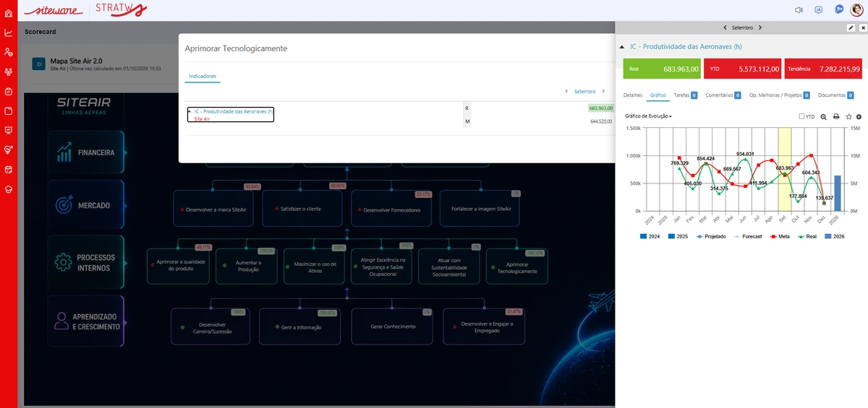Open the lightbulb target icon in the sidebar
Image resolution: width=868 pixels, height=408 pixels.
(x=8, y=149)
